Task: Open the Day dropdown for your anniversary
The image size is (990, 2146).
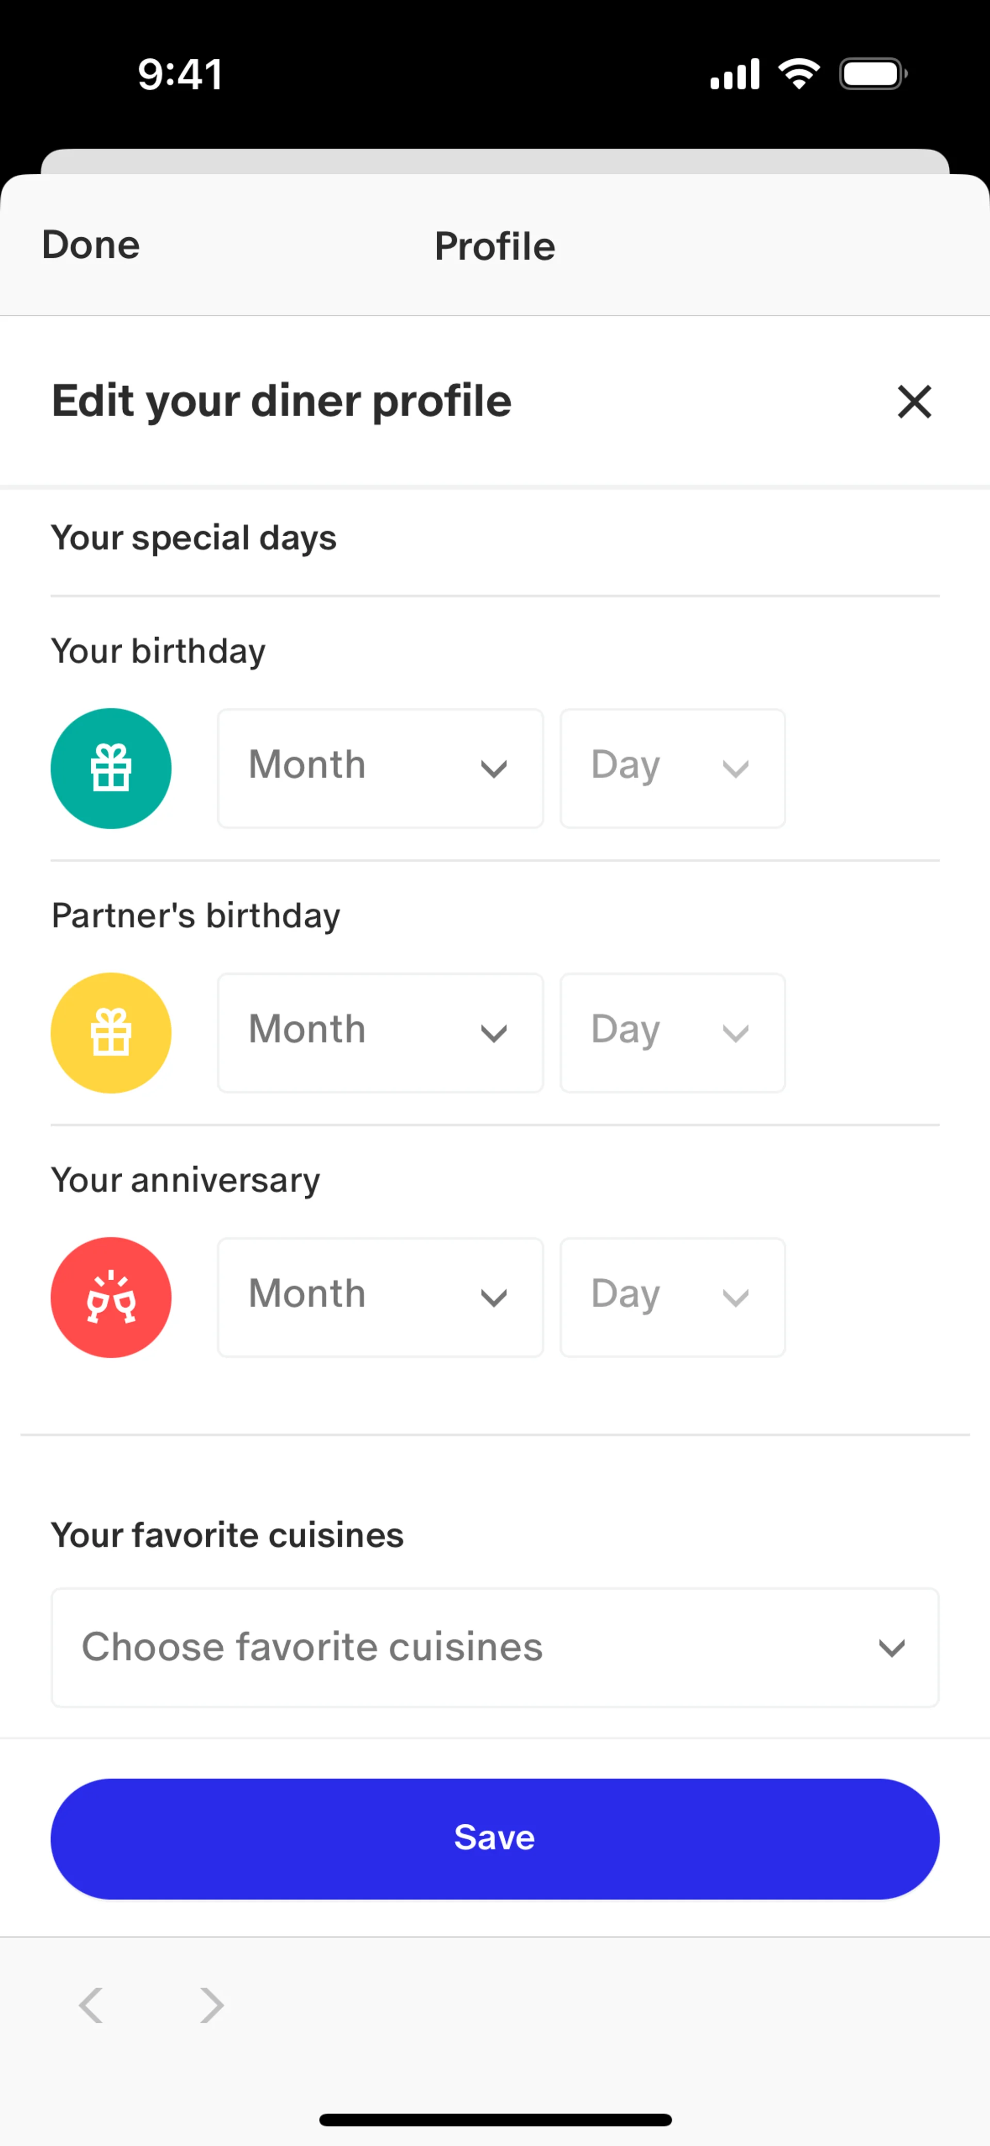Action: (x=672, y=1297)
